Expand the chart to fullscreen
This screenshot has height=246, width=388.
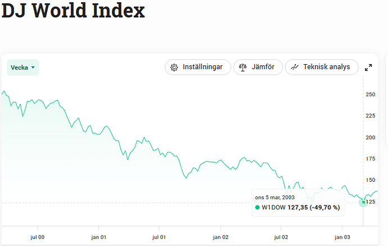pos(368,68)
